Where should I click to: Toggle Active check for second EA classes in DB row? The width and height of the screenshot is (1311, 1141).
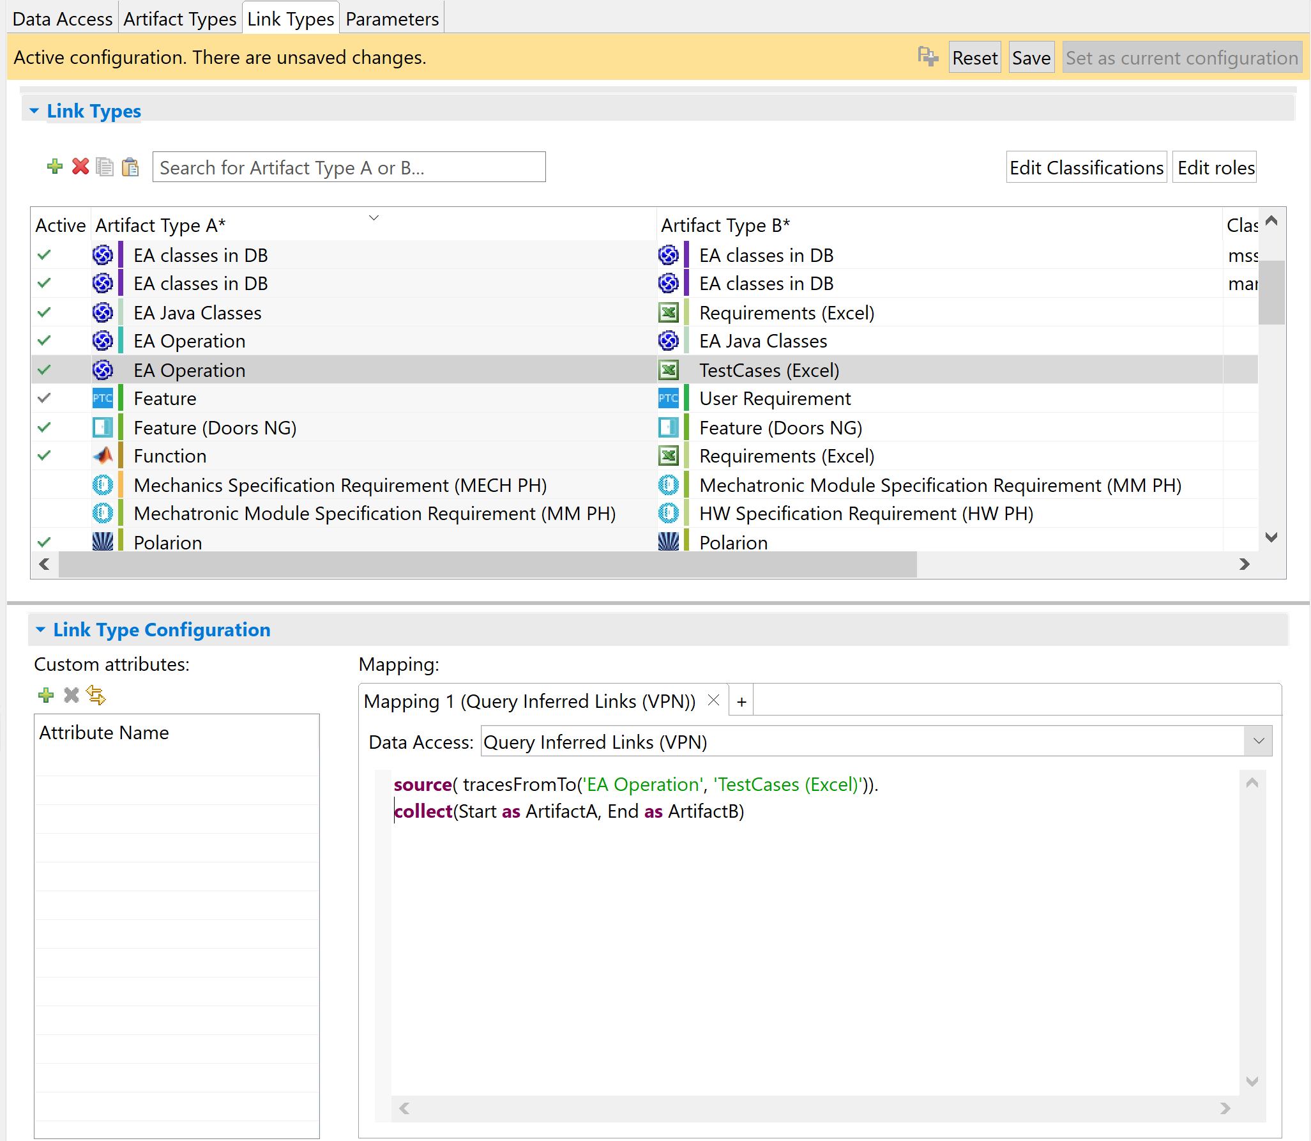44,283
